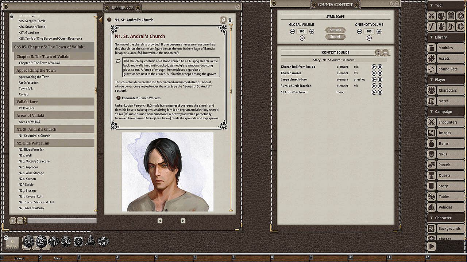Viewport: 467px width, 262px height.
Task: Open Syrinscape Settings
Action: point(335,30)
